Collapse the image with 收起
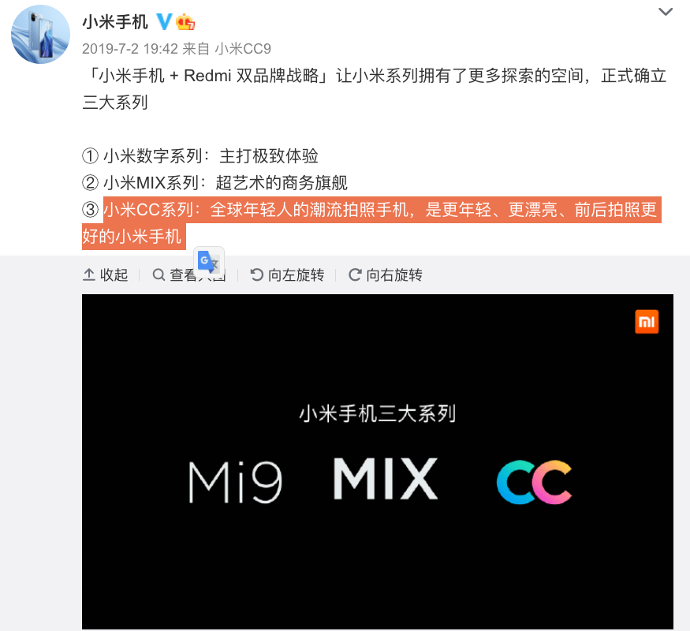This screenshot has height=631, width=690. (x=105, y=275)
